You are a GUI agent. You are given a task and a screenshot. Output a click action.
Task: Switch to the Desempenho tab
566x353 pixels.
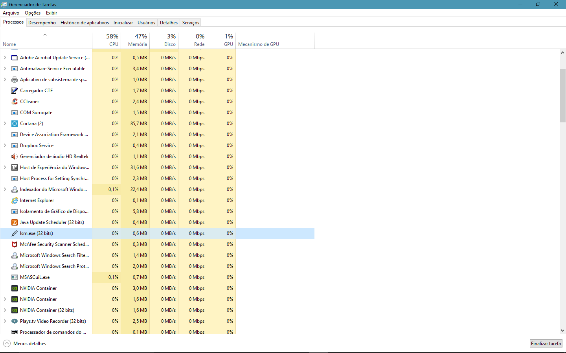click(x=42, y=23)
